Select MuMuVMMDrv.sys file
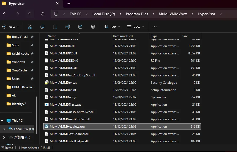Image resolution: width=237 pixels, height=152 pixels. (x=122, y=97)
